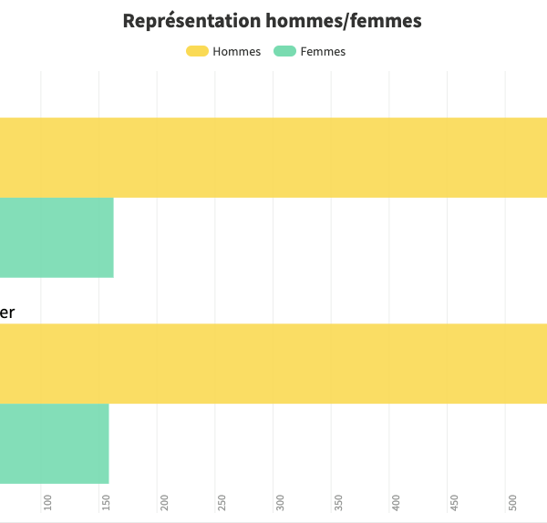The image size is (547, 523).
Task: Select the upper yellow Hommes bar
Action: point(273,158)
